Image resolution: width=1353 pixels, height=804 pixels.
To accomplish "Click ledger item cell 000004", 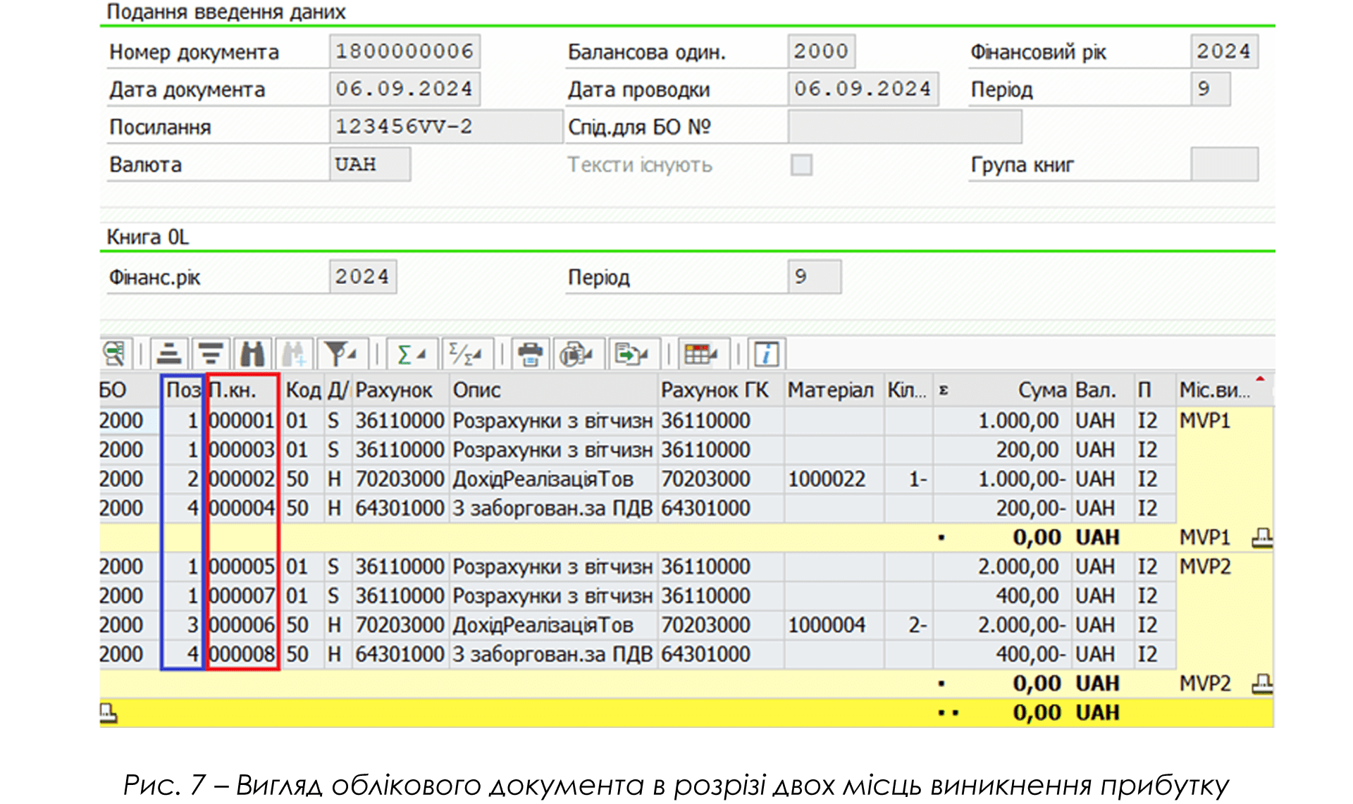I will coord(242,508).
